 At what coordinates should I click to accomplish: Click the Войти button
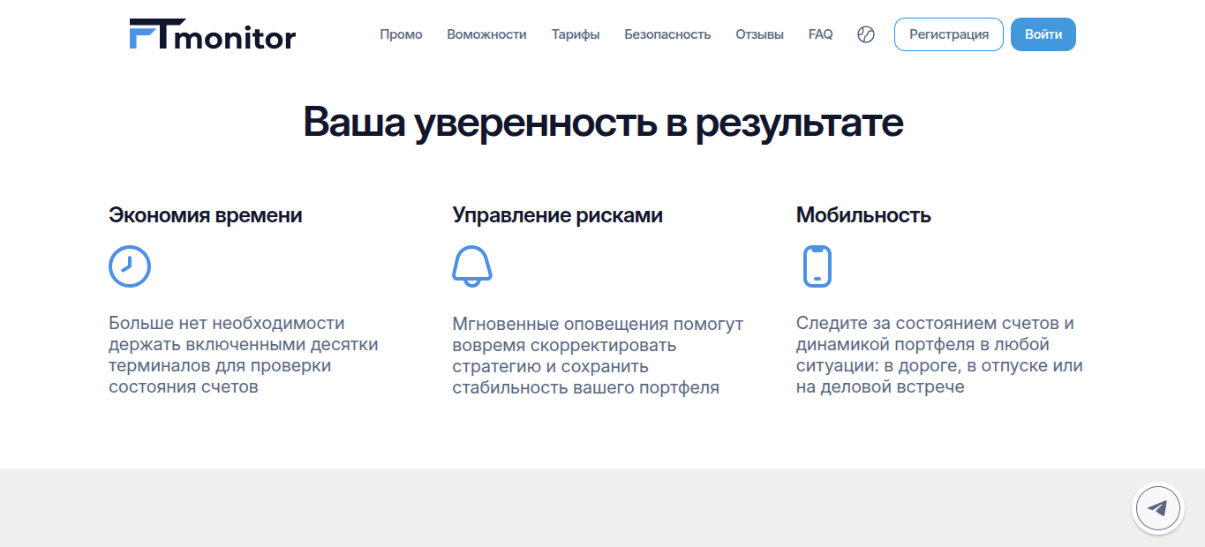pos(1043,34)
